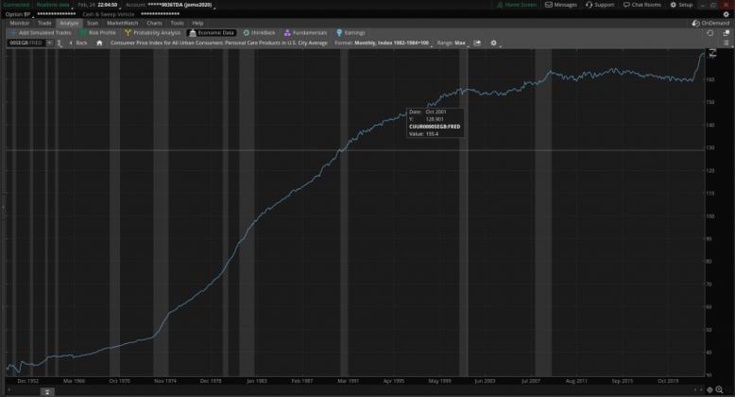Click the symbol input field 00SEGB:FRED
The image size is (735, 397).
(x=24, y=43)
